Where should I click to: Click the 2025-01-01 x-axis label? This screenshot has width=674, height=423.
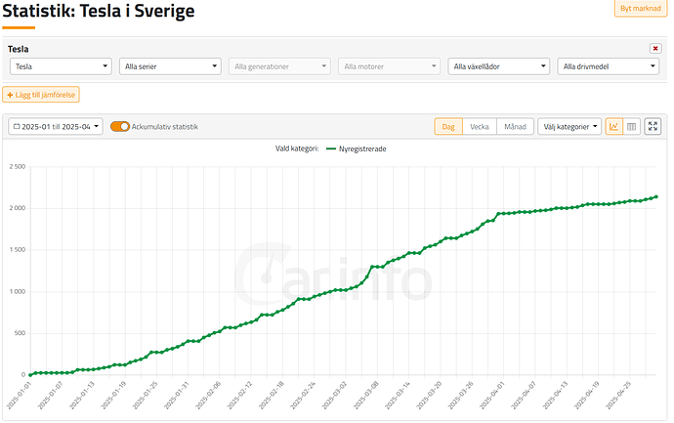(x=19, y=395)
